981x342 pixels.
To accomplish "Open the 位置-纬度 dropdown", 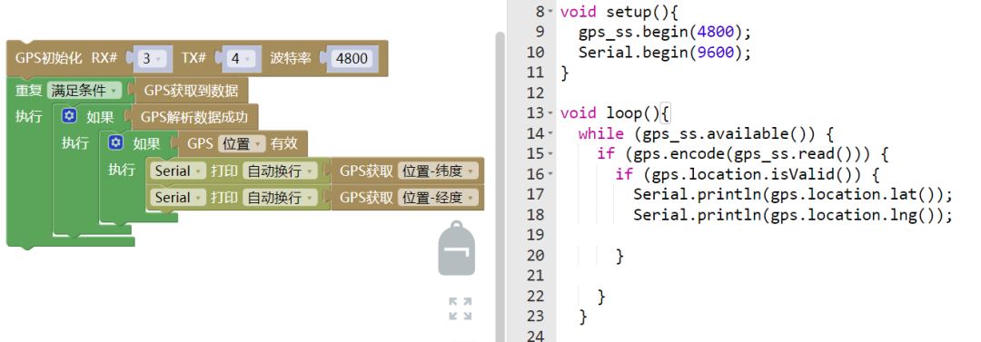I will 438,170.
